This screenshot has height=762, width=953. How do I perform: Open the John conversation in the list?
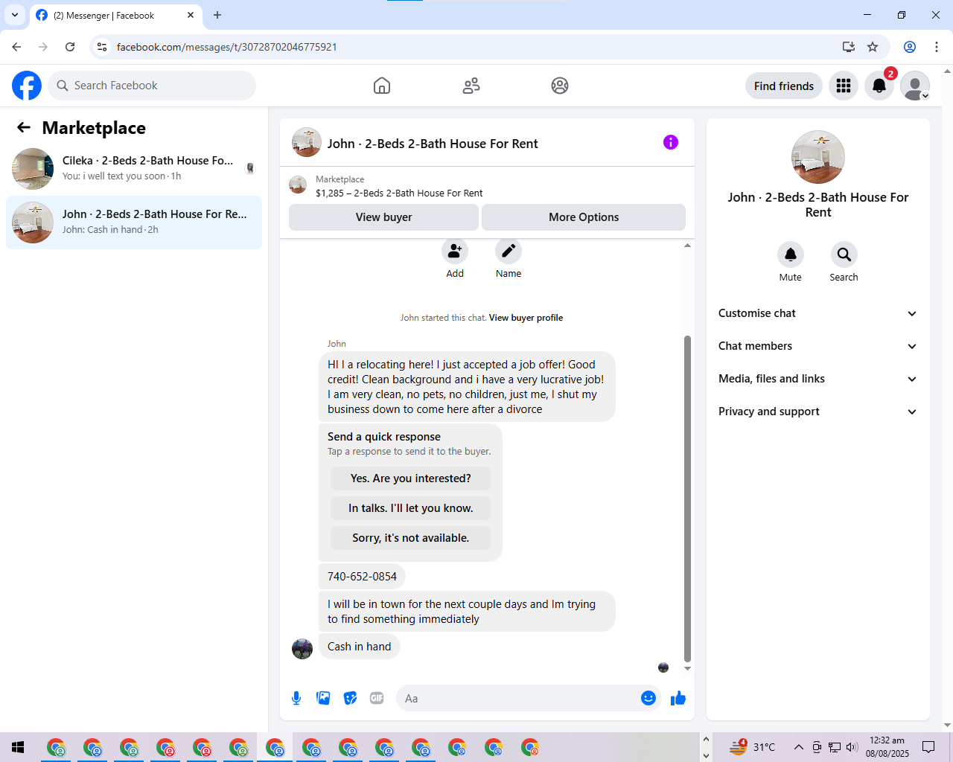pyautogui.click(x=134, y=222)
